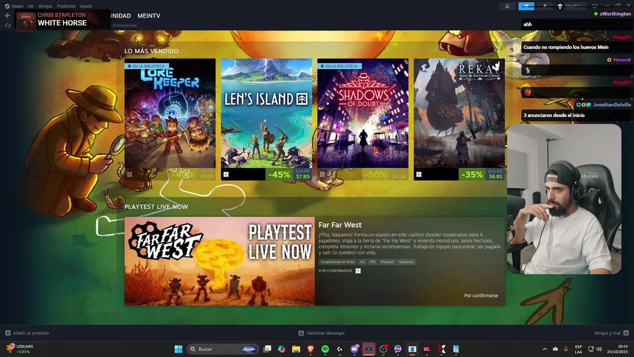Open Amigos y chat

point(611,333)
